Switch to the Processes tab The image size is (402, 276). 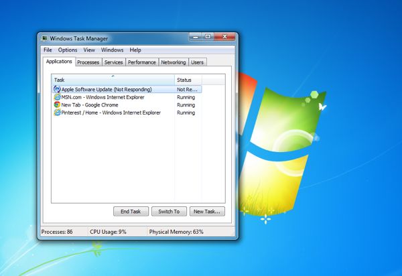(88, 62)
